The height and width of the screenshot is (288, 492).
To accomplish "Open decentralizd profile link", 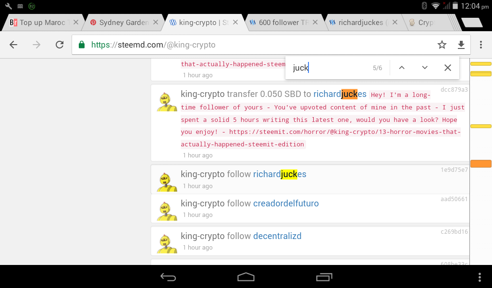I will coord(277,236).
